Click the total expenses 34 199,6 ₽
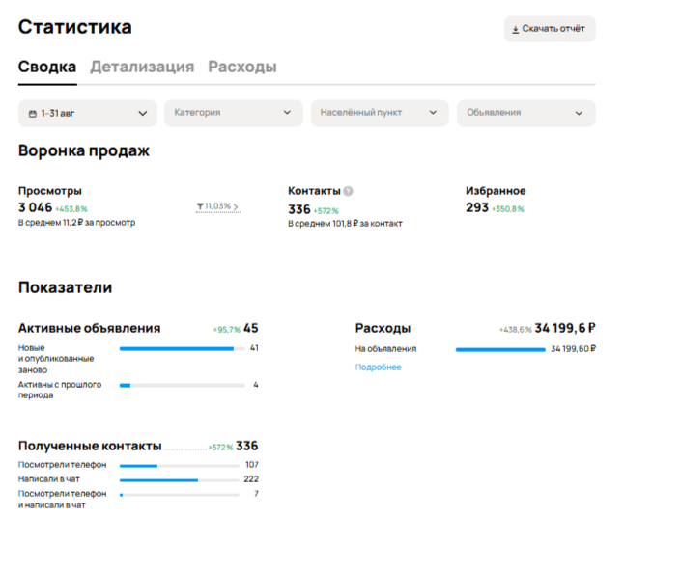The image size is (681, 571). click(565, 328)
